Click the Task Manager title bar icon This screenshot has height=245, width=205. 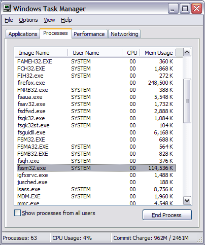(x=7, y=8)
